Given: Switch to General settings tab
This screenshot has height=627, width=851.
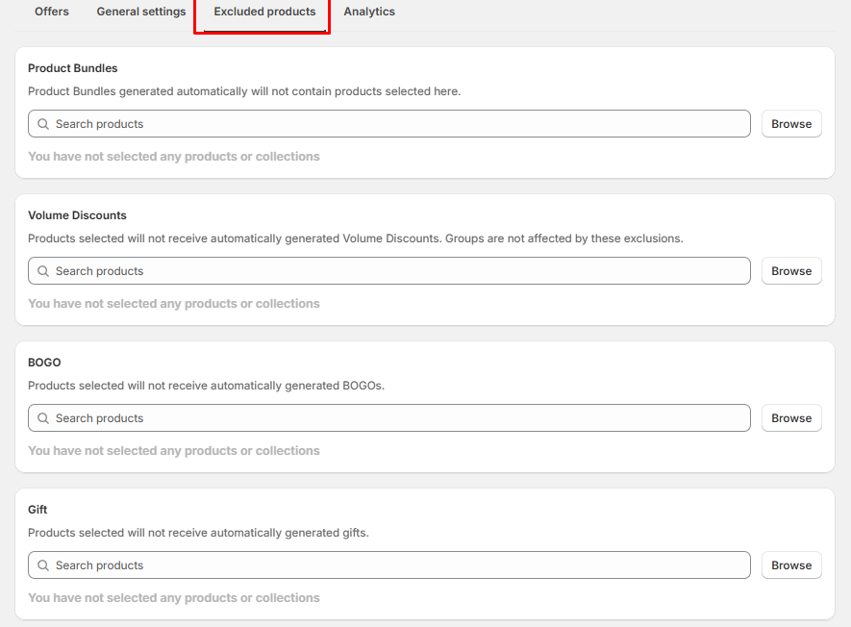Looking at the screenshot, I should tap(141, 12).
